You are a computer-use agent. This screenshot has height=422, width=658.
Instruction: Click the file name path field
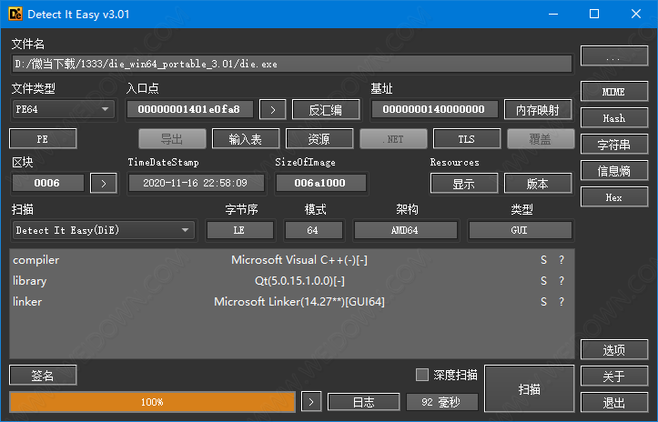[292, 64]
